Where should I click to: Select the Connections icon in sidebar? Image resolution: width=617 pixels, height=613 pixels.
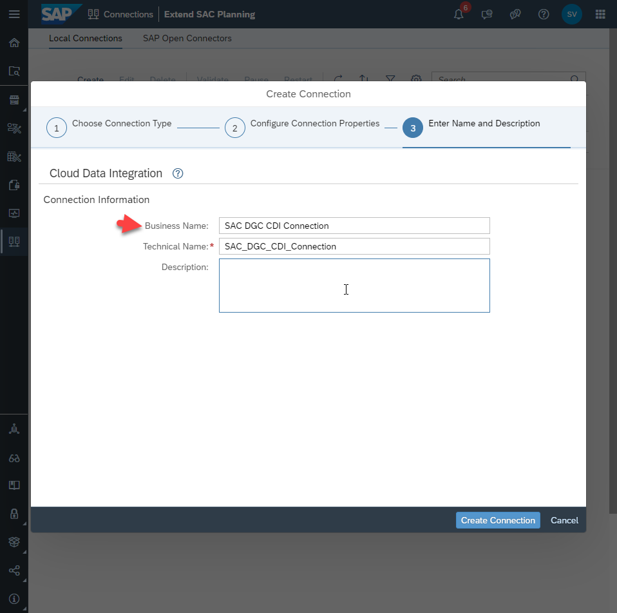click(x=14, y=241)
